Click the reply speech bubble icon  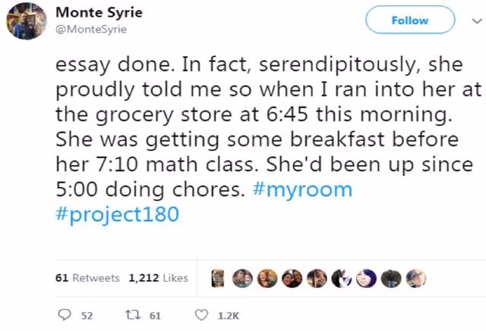[65, 315]
